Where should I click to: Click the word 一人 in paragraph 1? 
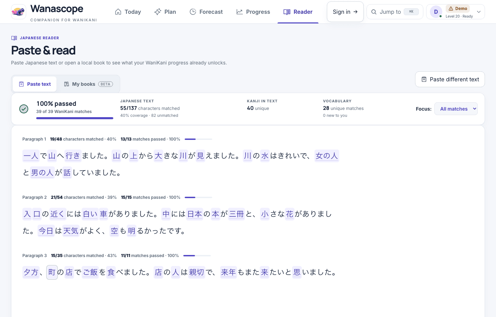31,156
